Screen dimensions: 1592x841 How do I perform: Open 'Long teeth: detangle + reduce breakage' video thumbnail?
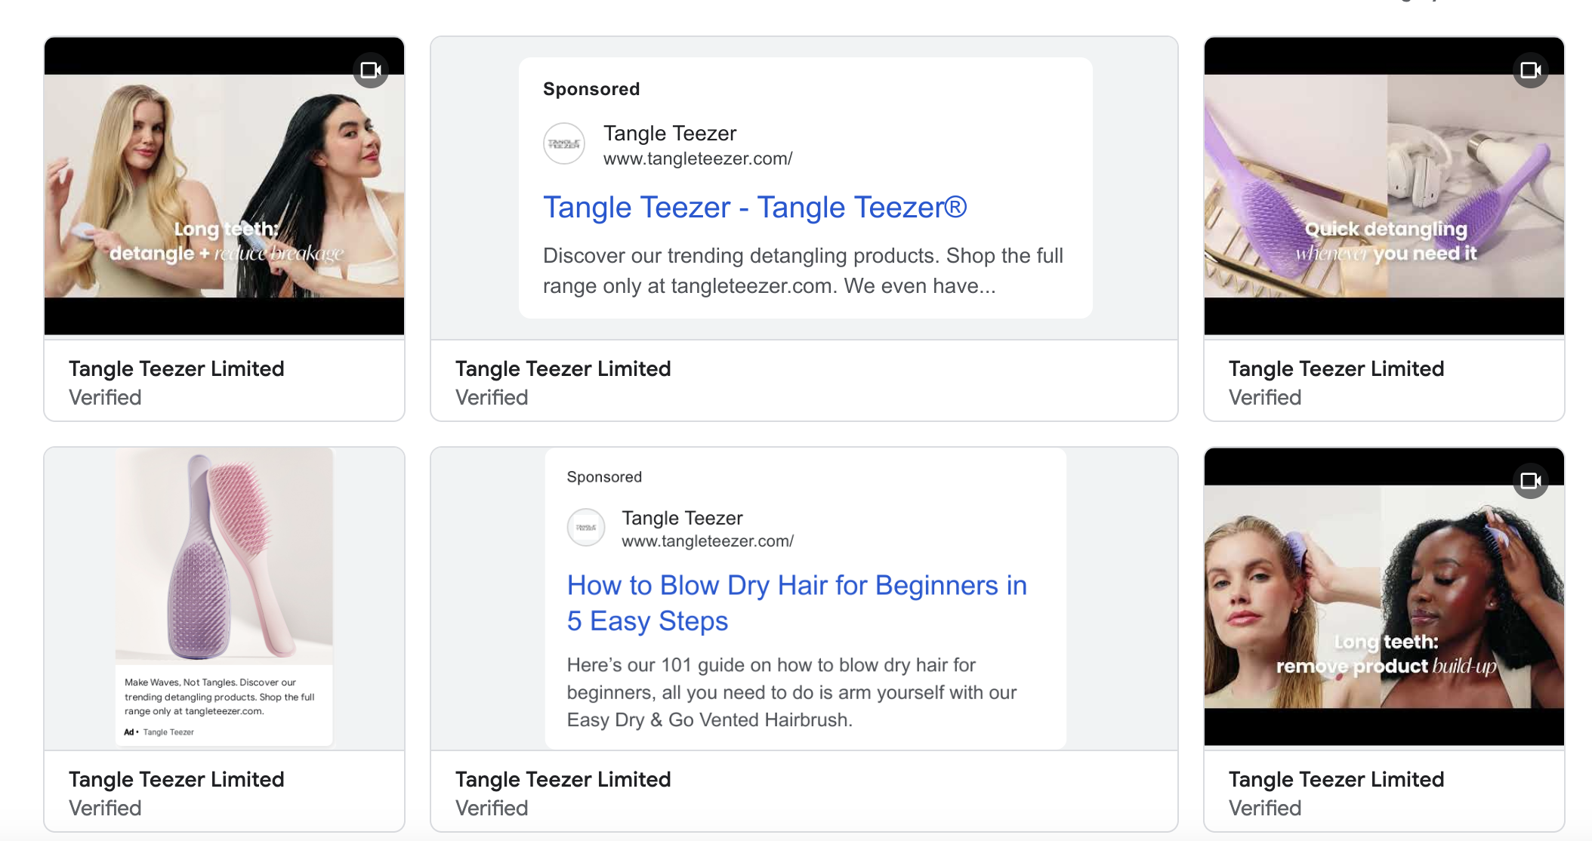tap(224, 186)
